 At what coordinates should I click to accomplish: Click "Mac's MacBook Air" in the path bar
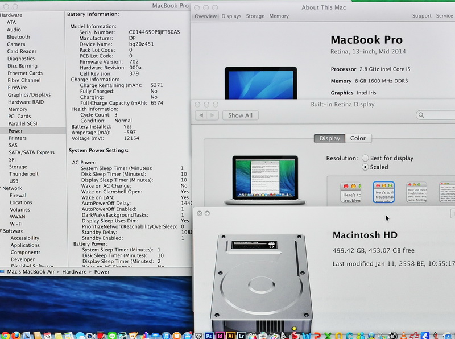coord(31,272)
